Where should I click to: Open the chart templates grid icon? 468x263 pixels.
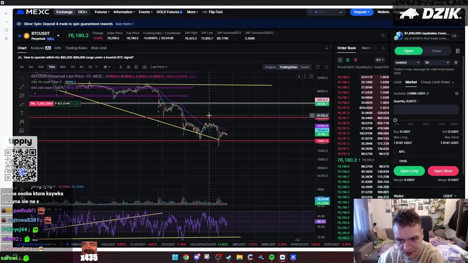coord(136,67)
